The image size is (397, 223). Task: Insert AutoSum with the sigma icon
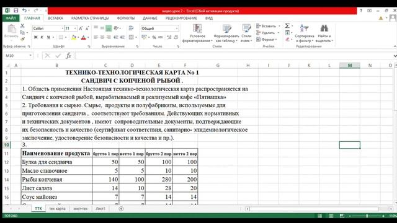287,26
